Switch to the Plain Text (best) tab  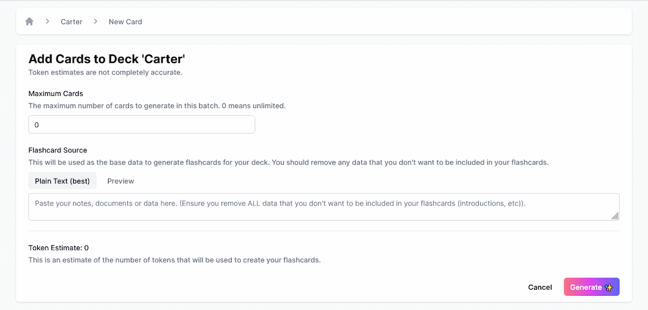[x=62, y=181]
